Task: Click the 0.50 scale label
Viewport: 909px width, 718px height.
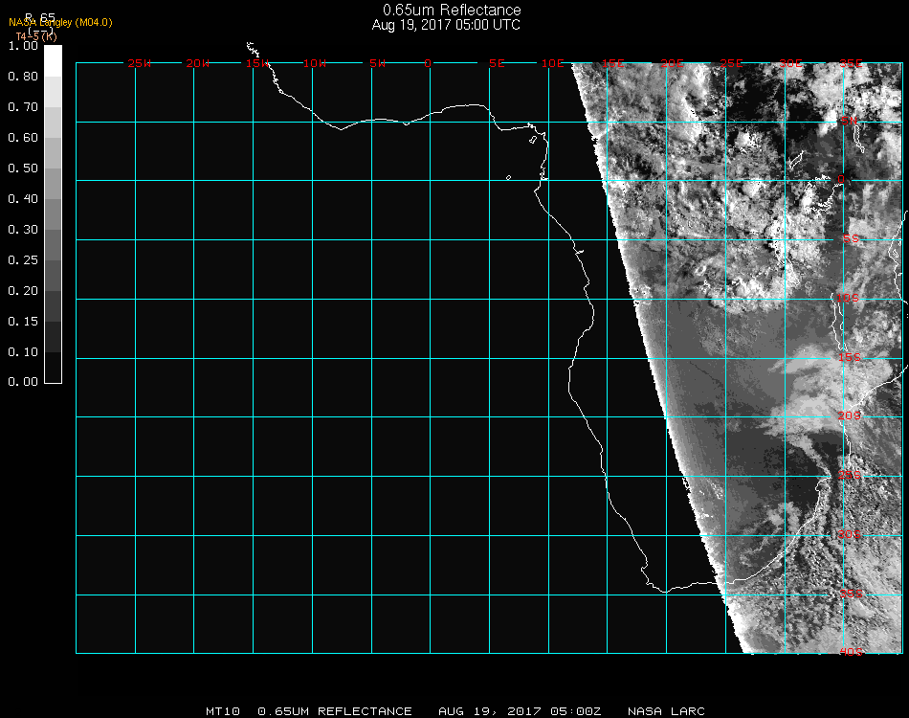Action: click(23, 168)
